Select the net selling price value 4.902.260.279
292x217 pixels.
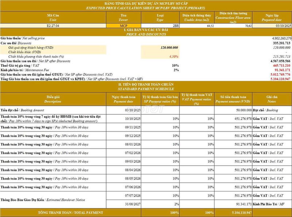point(276,38)
